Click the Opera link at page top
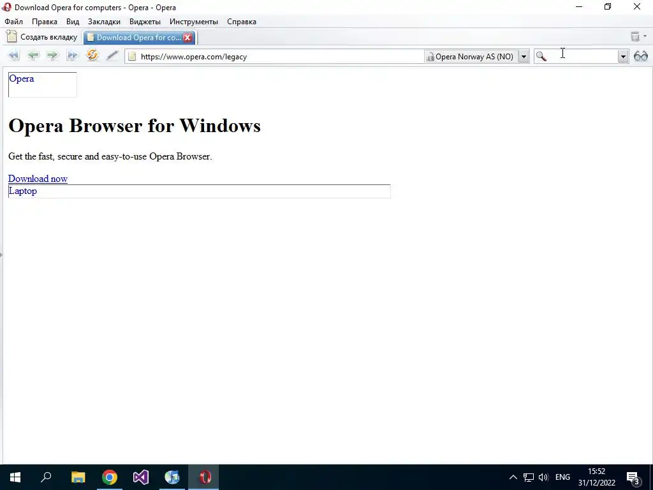Image resolution: width=653 pixels, height=490 pixels. (x=21, y=78)
